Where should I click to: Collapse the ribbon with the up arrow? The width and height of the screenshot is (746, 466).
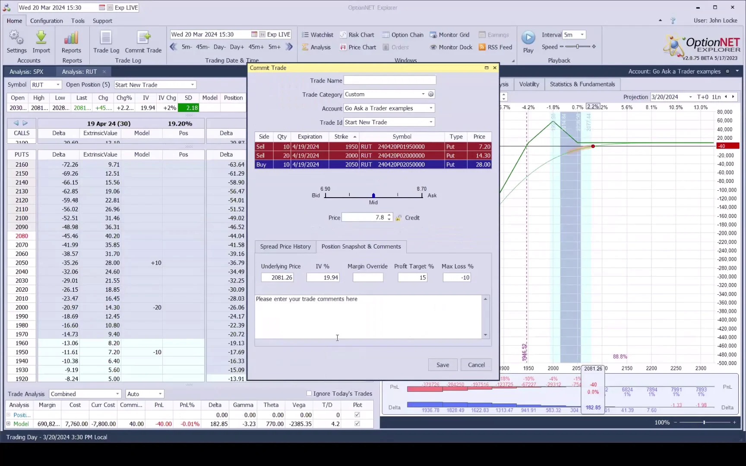[660, 21]
